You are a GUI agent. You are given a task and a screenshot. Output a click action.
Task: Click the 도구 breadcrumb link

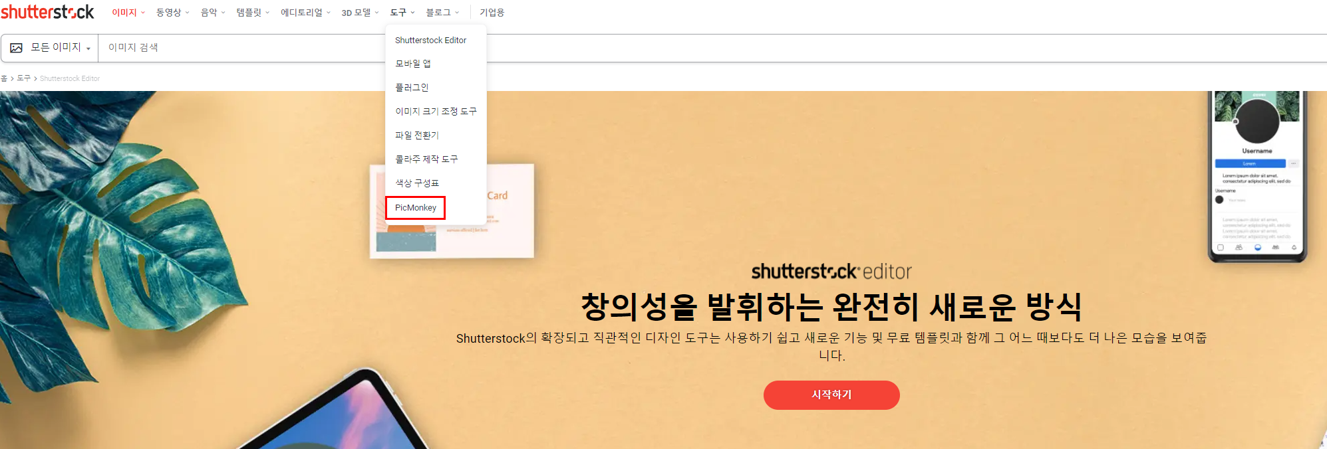tap(24, 78)
